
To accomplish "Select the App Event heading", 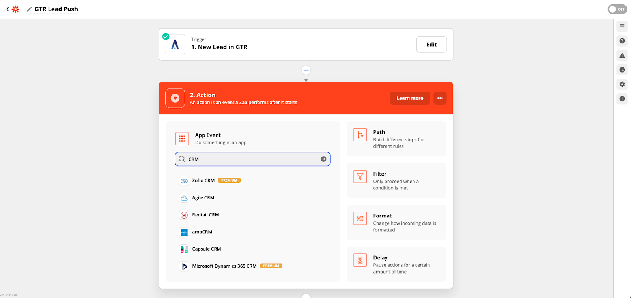I will (x=208, y=135).
